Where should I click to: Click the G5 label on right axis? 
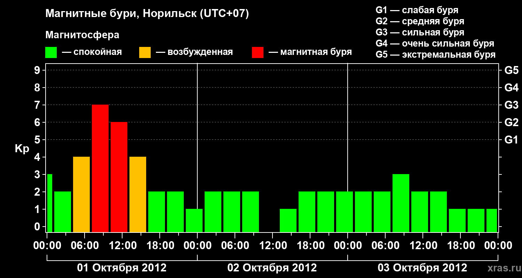click(x=511, y=70)
